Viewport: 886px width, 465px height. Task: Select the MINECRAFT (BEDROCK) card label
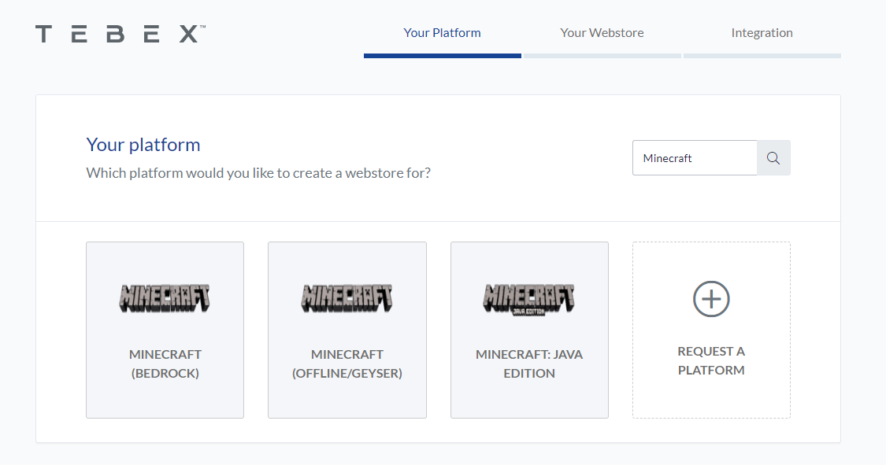click(165, 364)
